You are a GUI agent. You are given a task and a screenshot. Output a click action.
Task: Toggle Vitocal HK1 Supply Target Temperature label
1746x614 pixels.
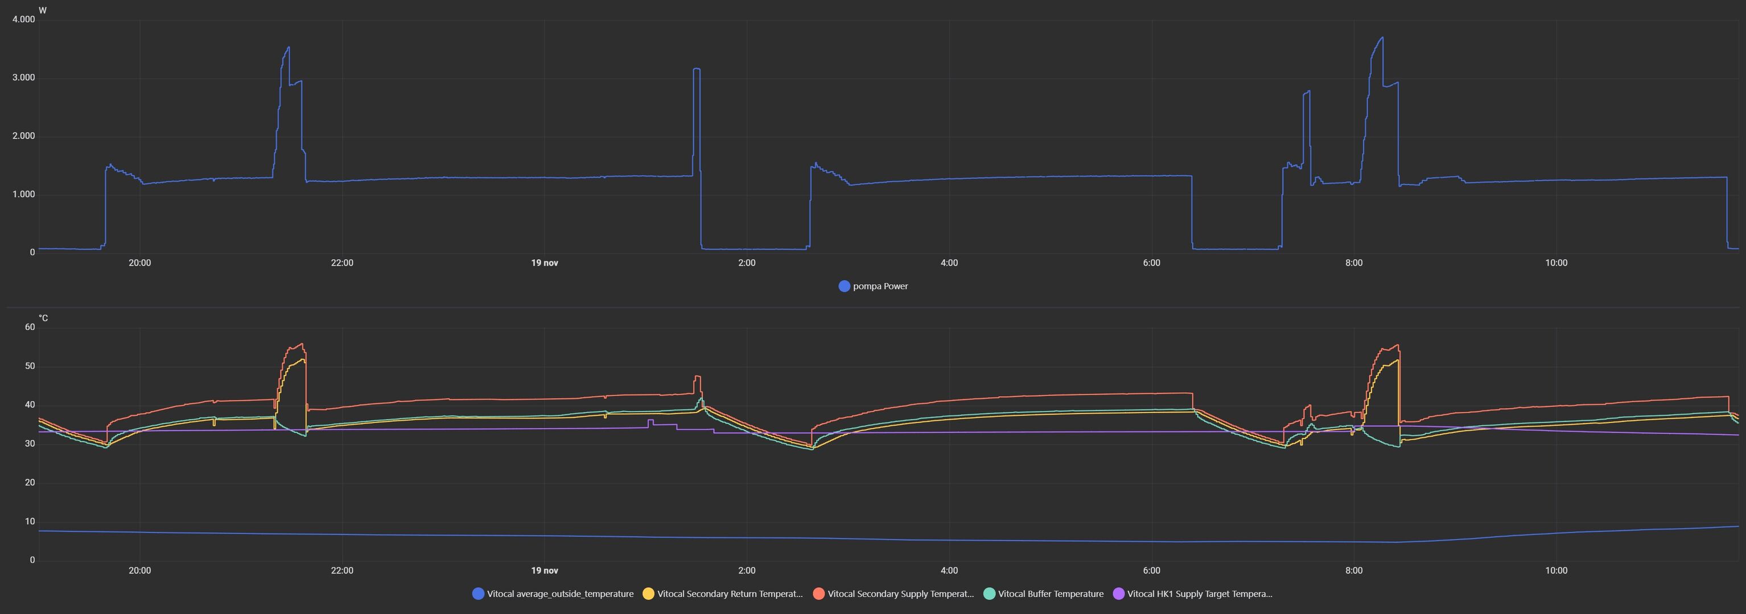[1200, 594]
